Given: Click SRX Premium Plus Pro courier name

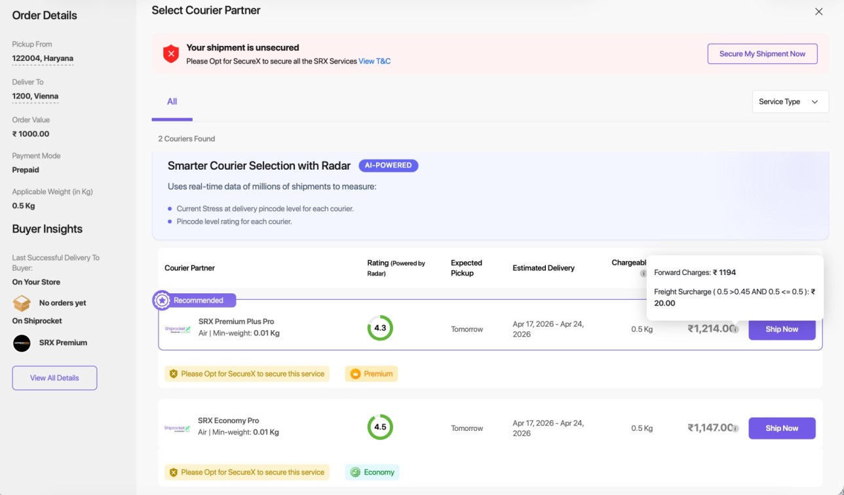Looking at the screenshot, I should (x=236, y=321).
